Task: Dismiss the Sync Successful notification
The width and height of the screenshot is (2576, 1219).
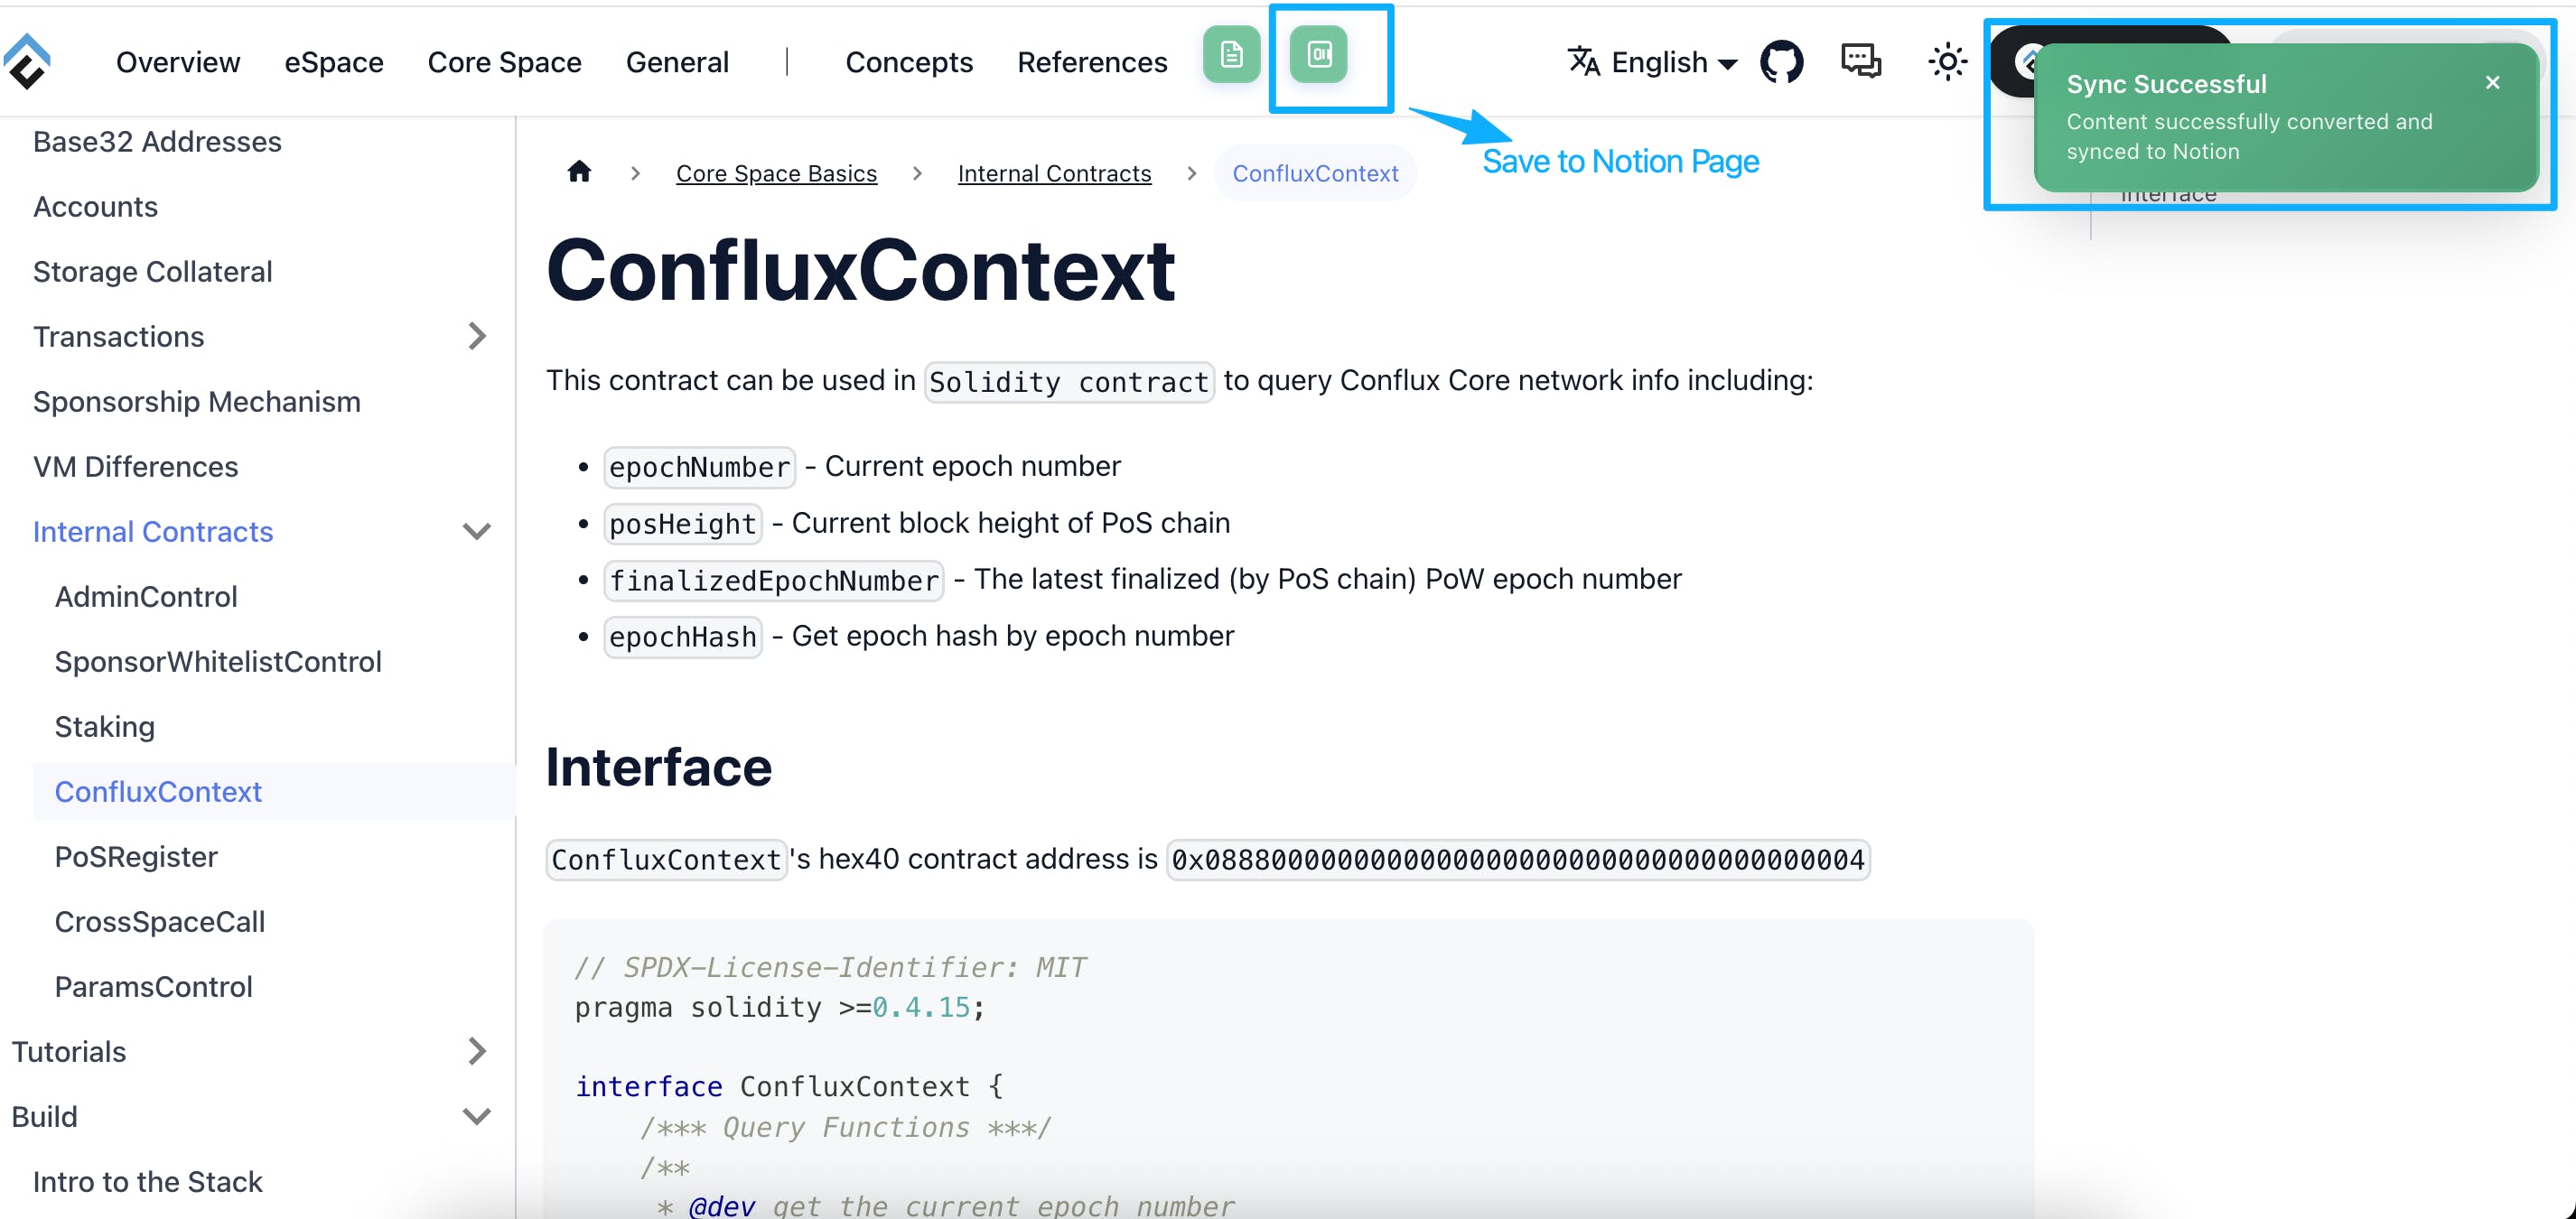Action: point(2492,83)
